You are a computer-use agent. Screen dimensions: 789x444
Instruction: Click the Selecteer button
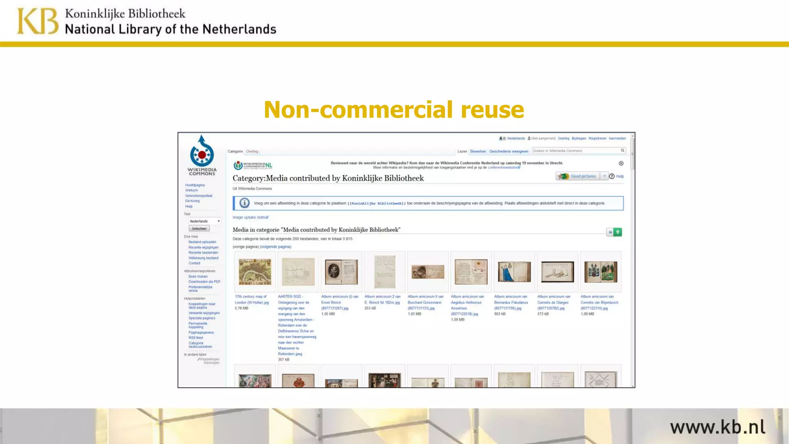(x=199, y=229)
